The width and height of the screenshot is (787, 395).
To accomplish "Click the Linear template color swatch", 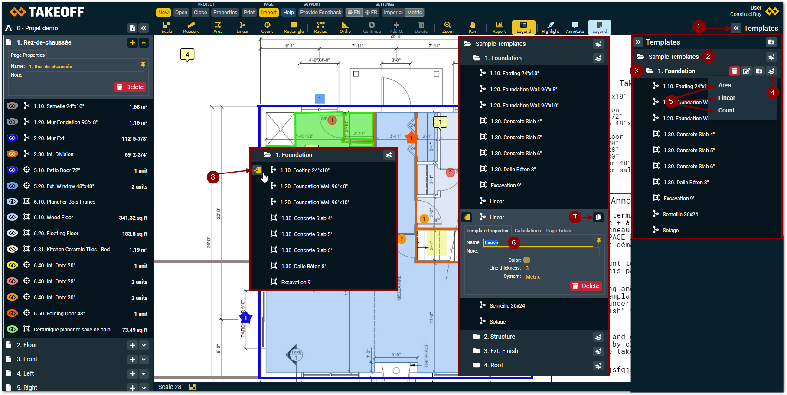I will (x=527, y=260).
